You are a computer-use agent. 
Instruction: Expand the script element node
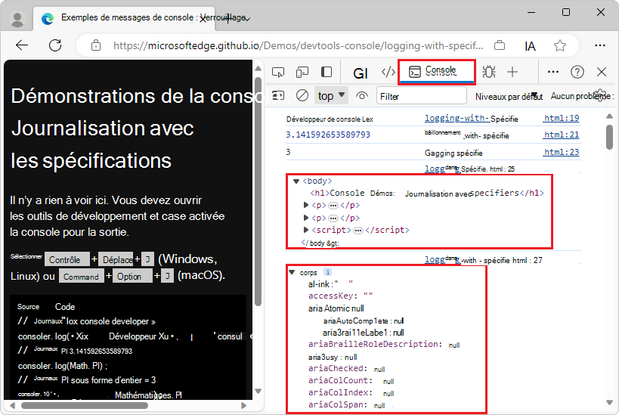click(x=305, y=229)
